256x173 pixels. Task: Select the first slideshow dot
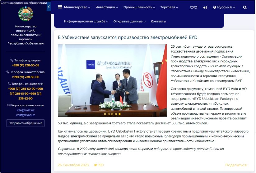(x=105, y=114)
